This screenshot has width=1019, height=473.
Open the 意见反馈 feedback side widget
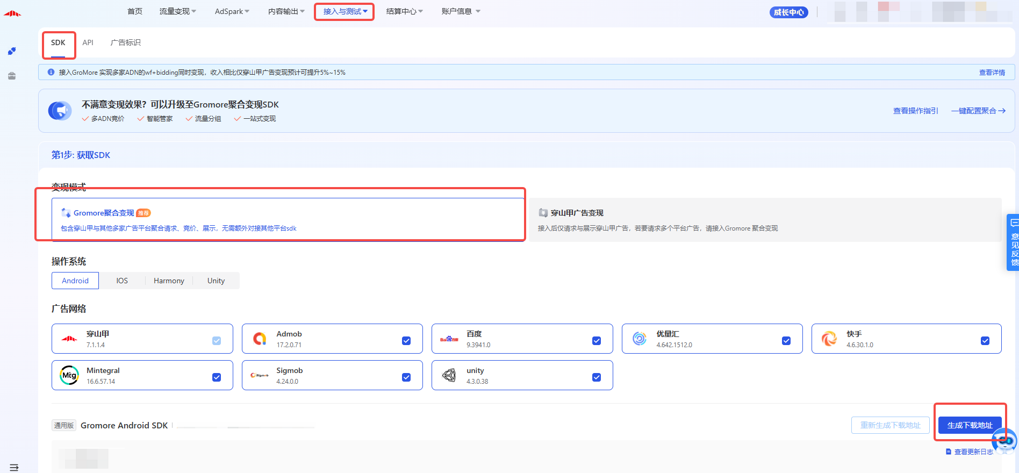[1013, 242]
